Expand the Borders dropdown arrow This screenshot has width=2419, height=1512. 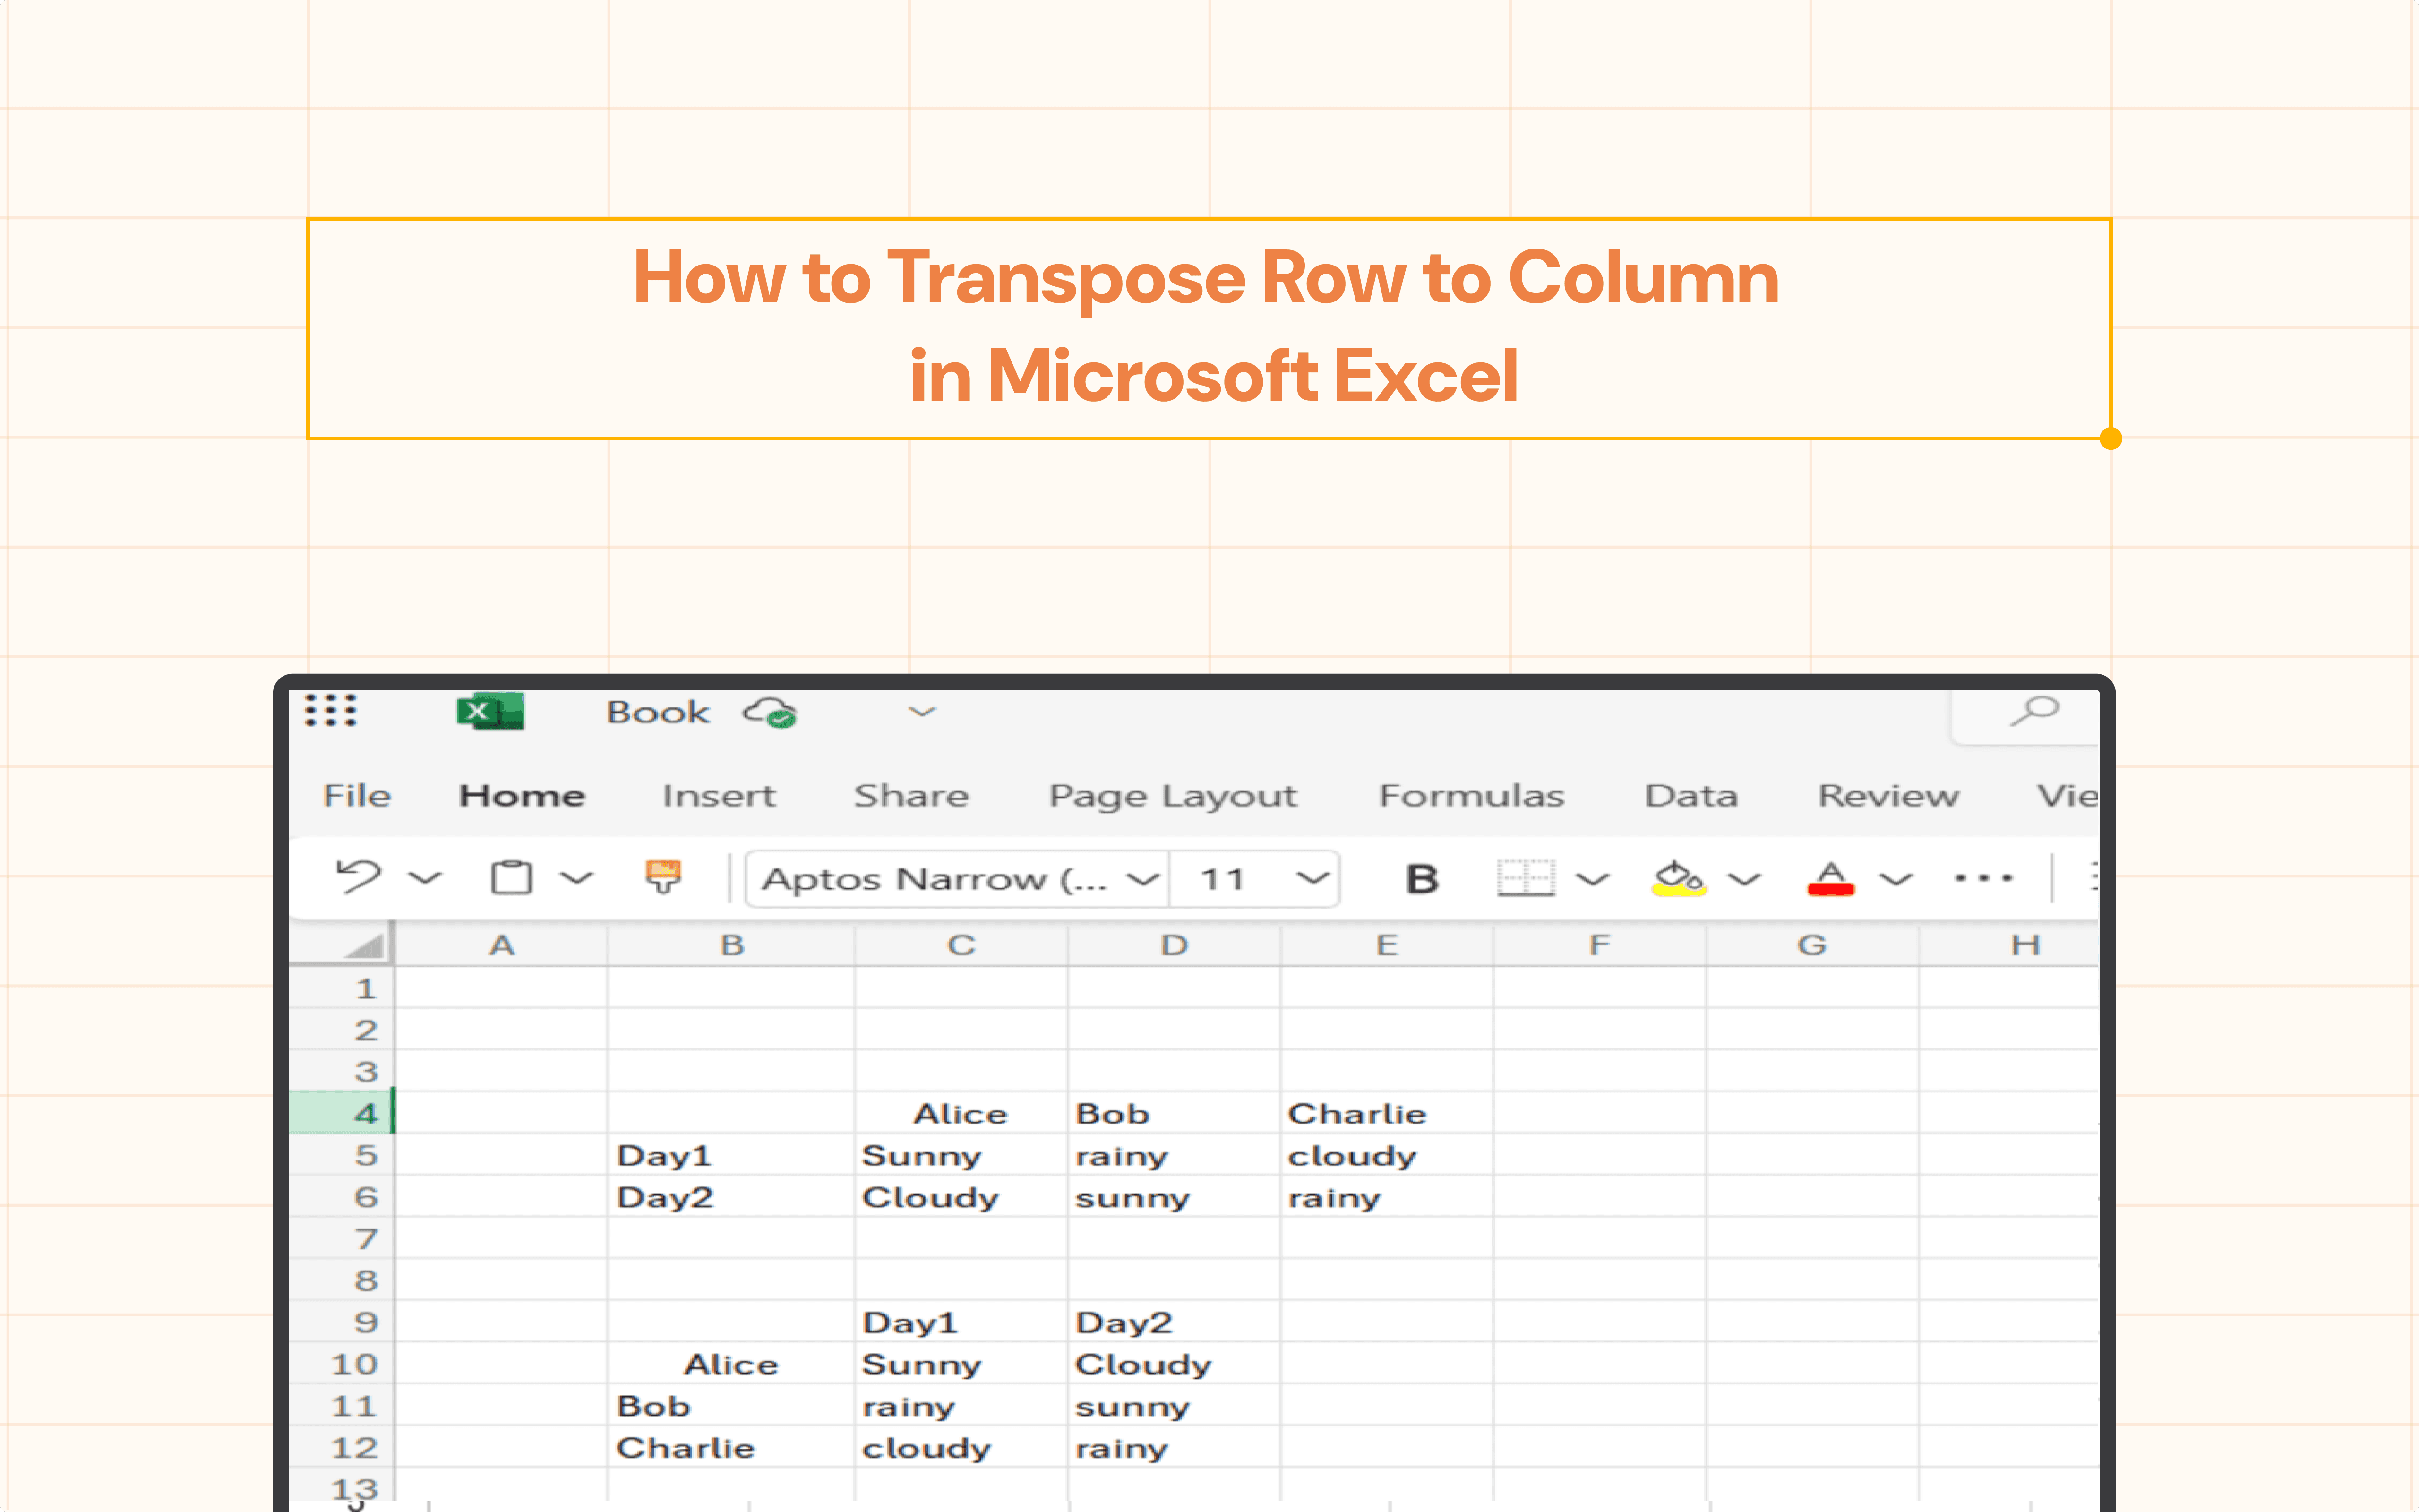1592,879
